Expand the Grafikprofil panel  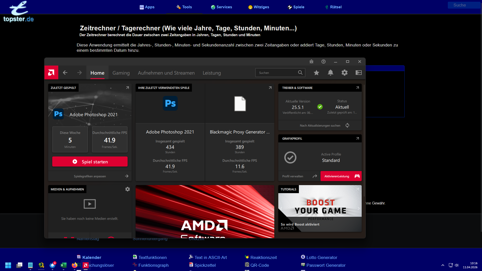coord(358,138)
